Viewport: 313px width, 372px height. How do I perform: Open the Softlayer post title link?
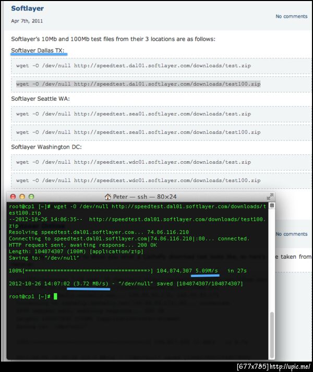pos(27,8)
